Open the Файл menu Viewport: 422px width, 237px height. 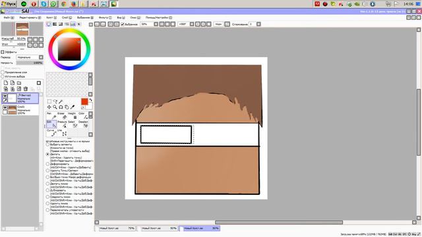click(x=9, y=18)
